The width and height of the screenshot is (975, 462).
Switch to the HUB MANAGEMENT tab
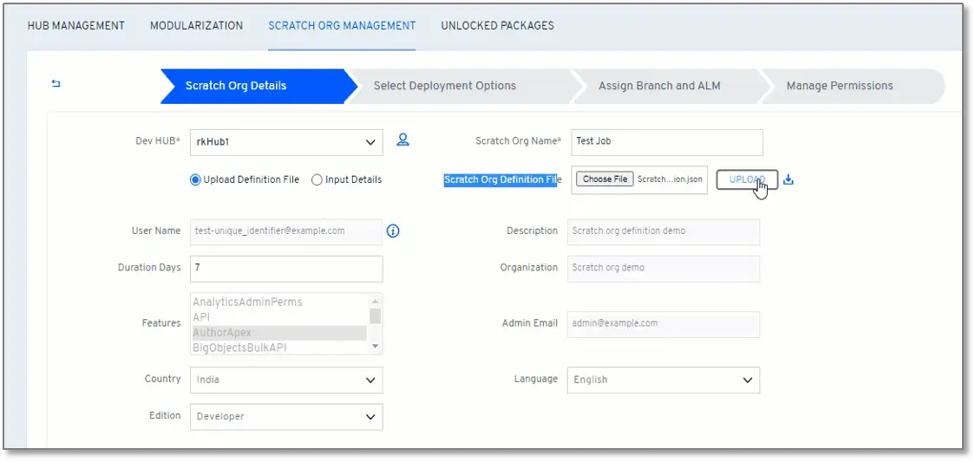(x=75, y=25)
